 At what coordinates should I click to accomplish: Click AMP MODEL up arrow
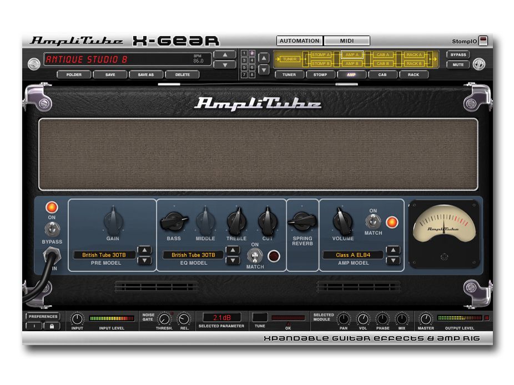click(393, 250)
